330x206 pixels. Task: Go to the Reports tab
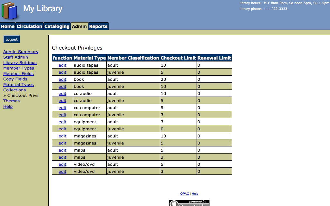pyautogui.click(x=98, y=26)
